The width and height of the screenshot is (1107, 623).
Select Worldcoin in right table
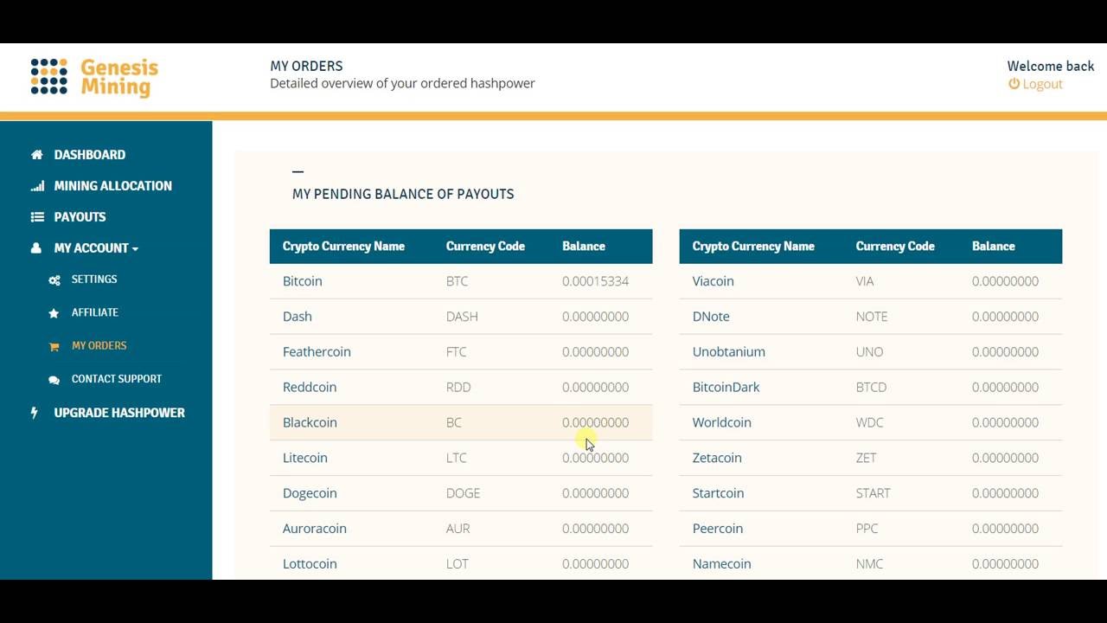722,422
